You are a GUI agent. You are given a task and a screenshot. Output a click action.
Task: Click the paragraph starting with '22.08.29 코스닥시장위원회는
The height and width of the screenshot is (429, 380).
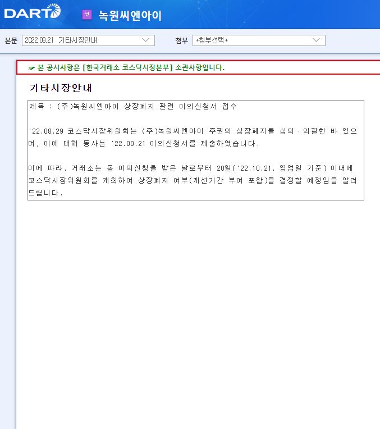tap(193, 137)
